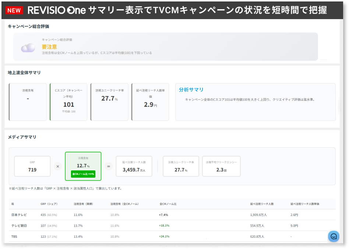This screenshot has width=349, height=249.
Task: Click the green 注視含有 12.7% box
Action: [83, 166]
